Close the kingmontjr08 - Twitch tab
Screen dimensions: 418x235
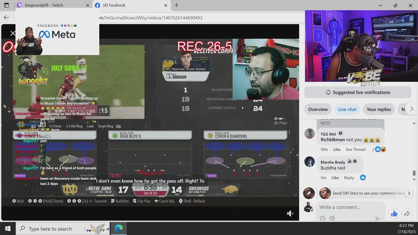tap(88, 5)
